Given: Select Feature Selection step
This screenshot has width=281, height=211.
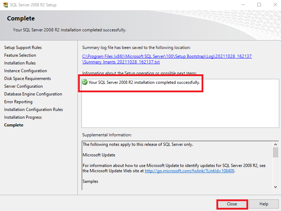Looking at the screenshot, I should coord(20,55).
